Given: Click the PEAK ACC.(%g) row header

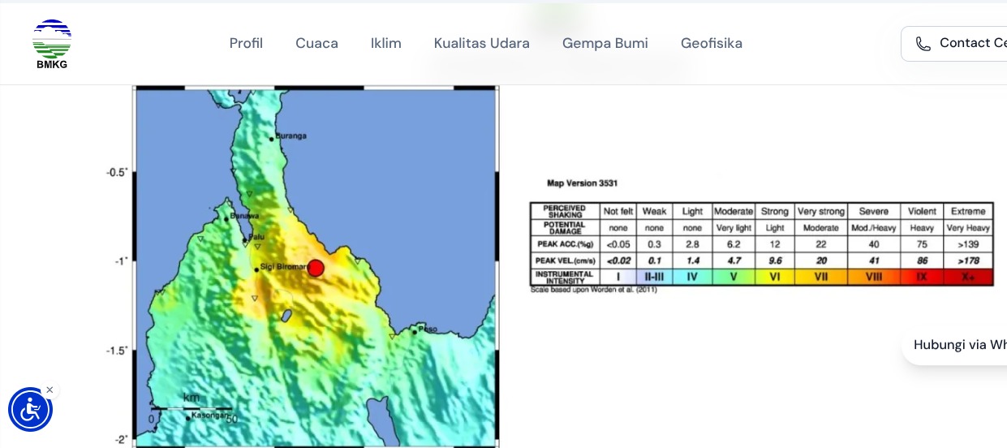Looking at the screenshot, I should pyautogui.click(x=565, y=244).
